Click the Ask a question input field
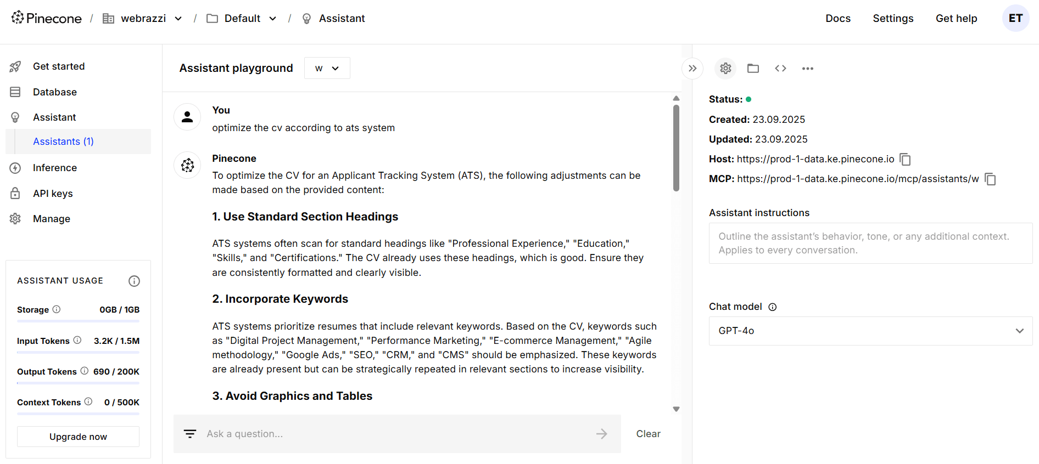The width and height of the screenshot is (1039, 464). pos(395,434)
